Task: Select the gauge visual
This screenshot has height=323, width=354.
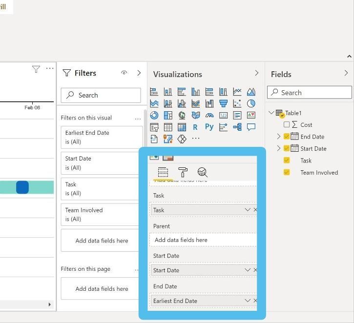Action: click(x=209, y=115)
